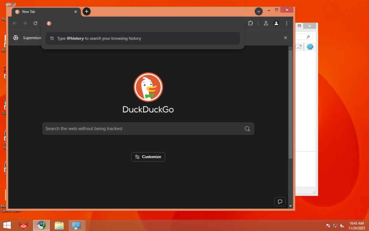Image resolution: width=369 pixels, height=231 pixels.
Task: Dismiss the Supermium info bar
Action: 285,38
